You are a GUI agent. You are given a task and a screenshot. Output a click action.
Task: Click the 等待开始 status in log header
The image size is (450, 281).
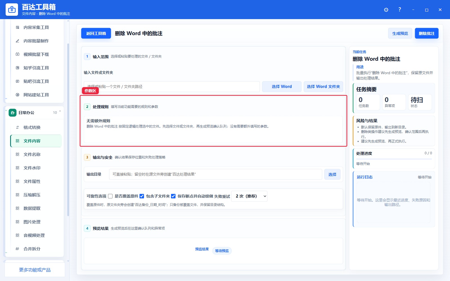point(424,177)
